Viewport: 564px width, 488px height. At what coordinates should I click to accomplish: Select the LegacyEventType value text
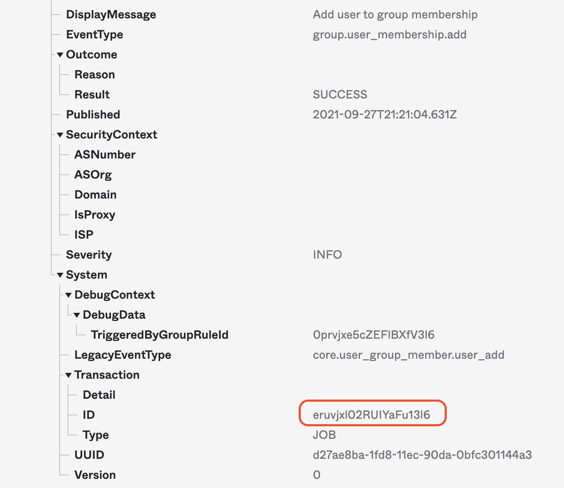409,355
